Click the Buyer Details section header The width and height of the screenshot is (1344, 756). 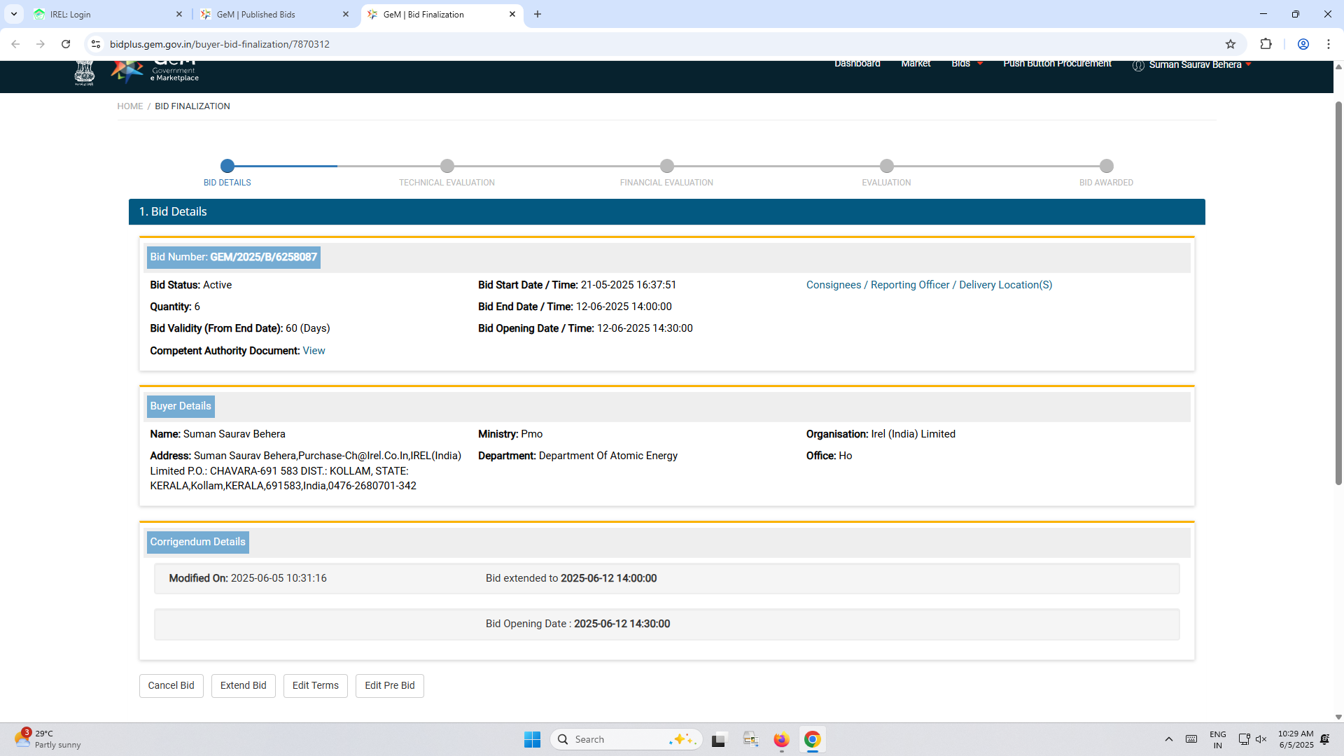coord(181,407)
